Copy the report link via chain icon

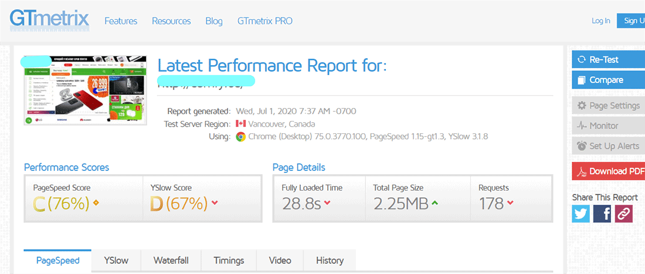624,214
